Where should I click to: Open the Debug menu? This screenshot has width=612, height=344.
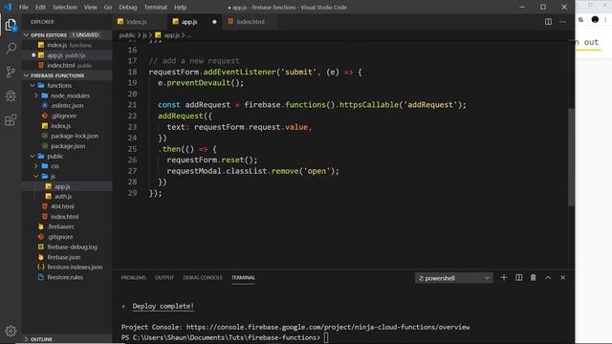[127, 7]
